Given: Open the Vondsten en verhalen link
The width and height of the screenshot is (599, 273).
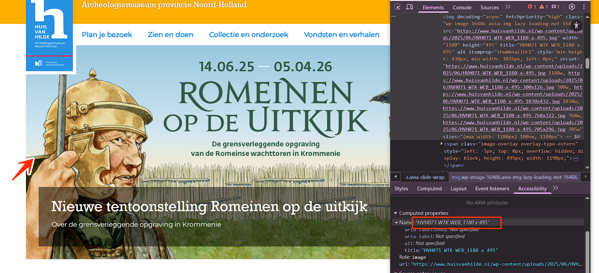Looking at the screenshot, I should coord(341,35).
